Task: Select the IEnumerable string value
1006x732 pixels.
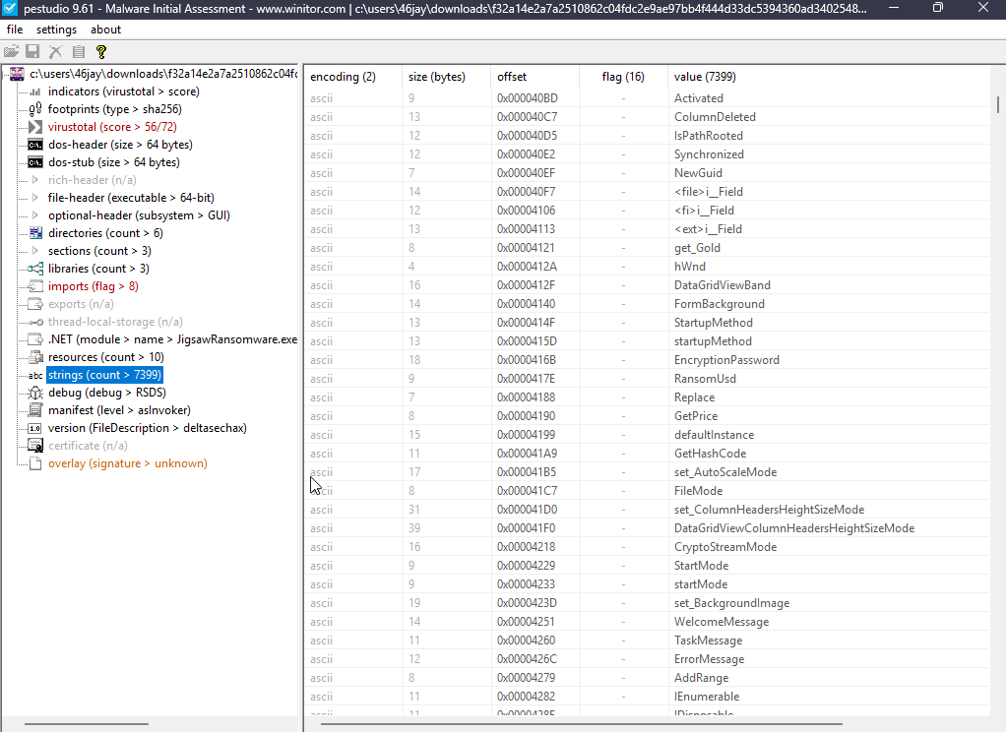Action: (x=707, y=696)
